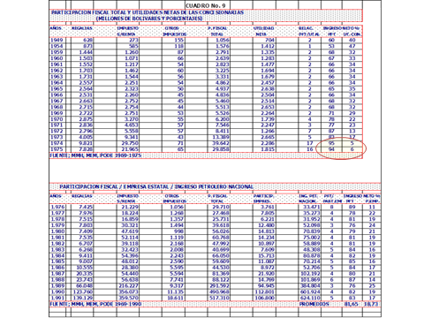The width and height of the screenshot is (424, 318).
Task: Select the 1974 year row cell
Action: [x=57, y=143]
